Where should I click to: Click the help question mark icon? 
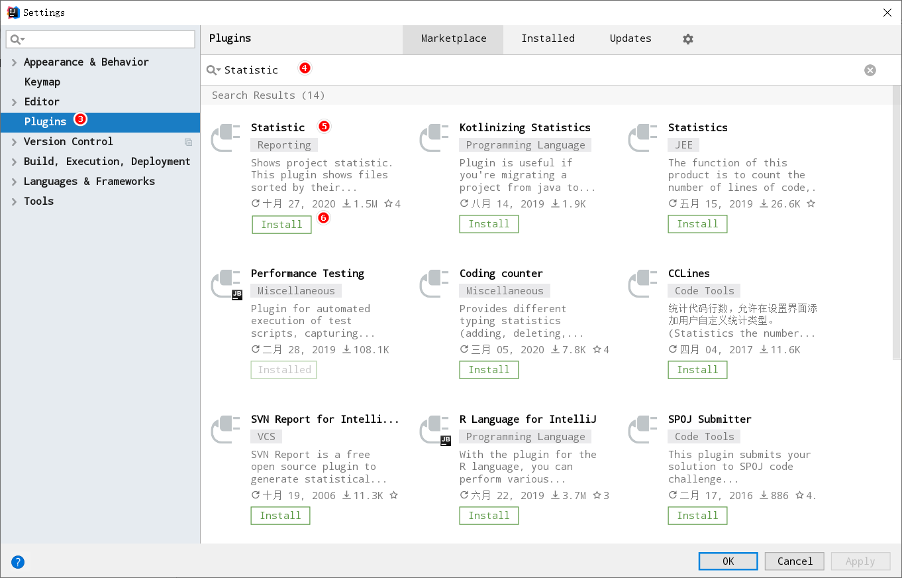tap(18, 562)
